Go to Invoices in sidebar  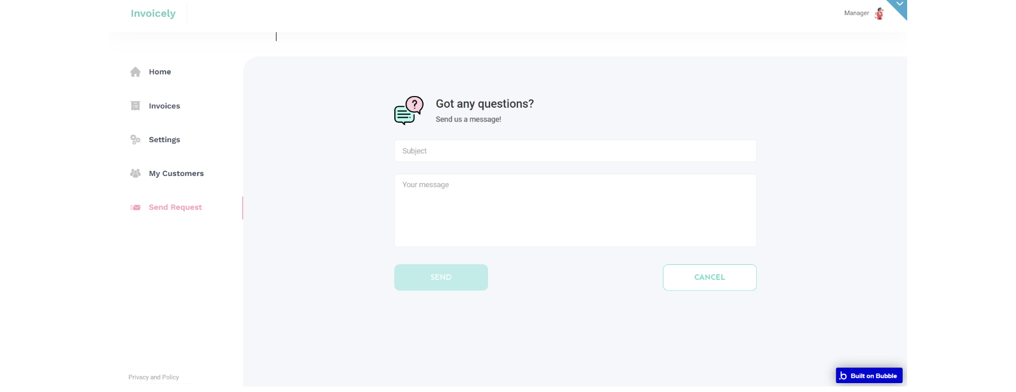tap(164, 106)
